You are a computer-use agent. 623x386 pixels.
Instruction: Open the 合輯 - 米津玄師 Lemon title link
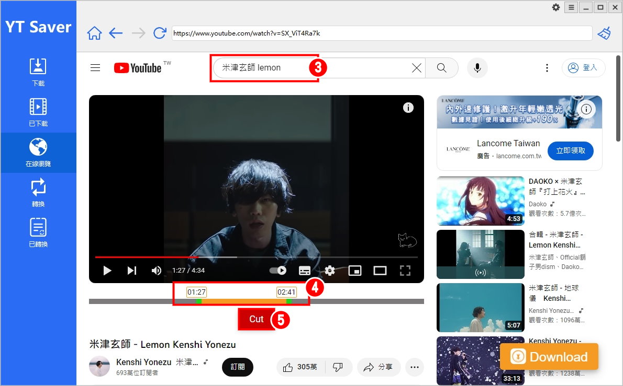tap(556, 240)
